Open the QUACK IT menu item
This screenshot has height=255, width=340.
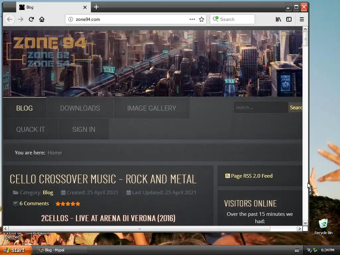click(x=31, y=129)
